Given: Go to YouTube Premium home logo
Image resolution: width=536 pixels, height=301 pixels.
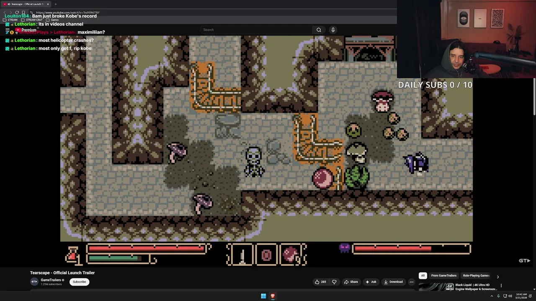Looking at the screenshot, I should coord(26,30).
